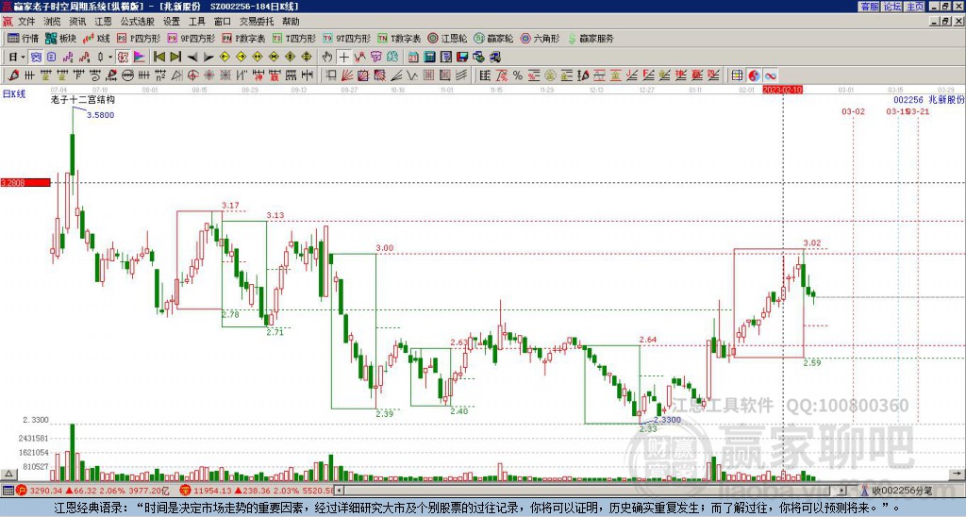Click the 3290.34 index status value
The height and width of the screenshot is (517, 966).
tap(46, 491)
